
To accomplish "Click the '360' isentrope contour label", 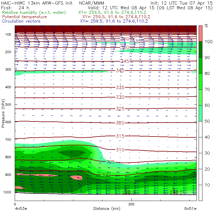I will [125, 39].
